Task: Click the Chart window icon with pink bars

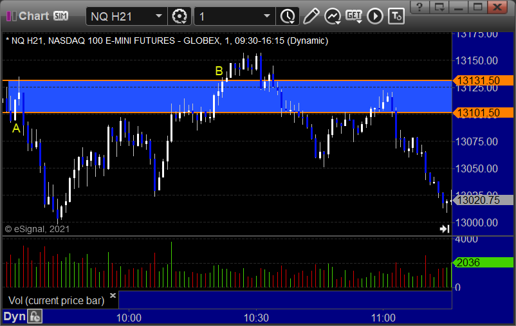Action: pyautogui.click(x=11, y=16)
